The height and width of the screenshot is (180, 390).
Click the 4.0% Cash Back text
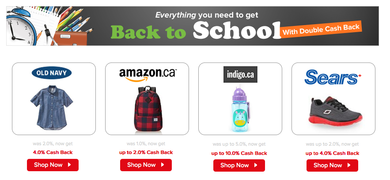click(x=53, y=152)
